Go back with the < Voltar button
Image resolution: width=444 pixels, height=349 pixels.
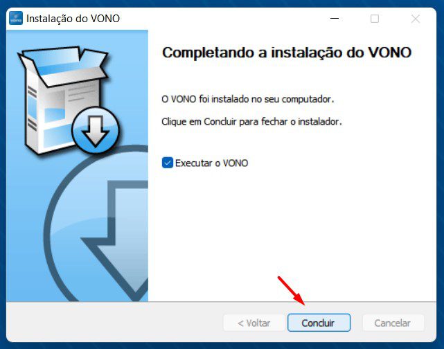tap(254, 323)
